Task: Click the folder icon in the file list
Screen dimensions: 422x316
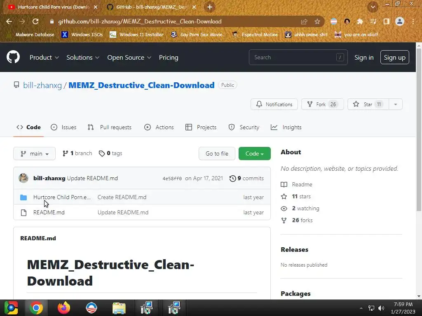Action: 23,197
